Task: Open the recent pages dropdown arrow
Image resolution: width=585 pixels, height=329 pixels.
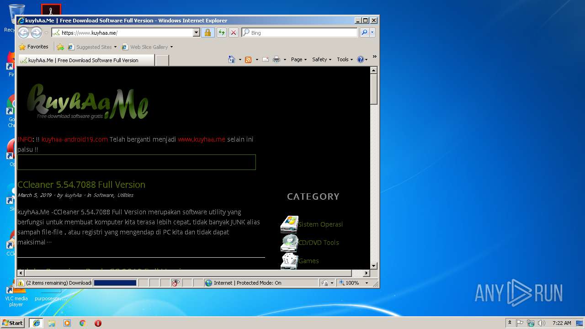Action: 46,33
